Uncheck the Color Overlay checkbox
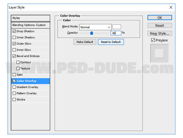 click(x=14, y=81)
